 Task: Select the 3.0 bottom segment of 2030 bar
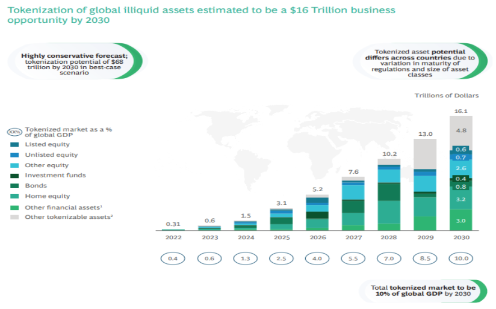coord(460,221)
